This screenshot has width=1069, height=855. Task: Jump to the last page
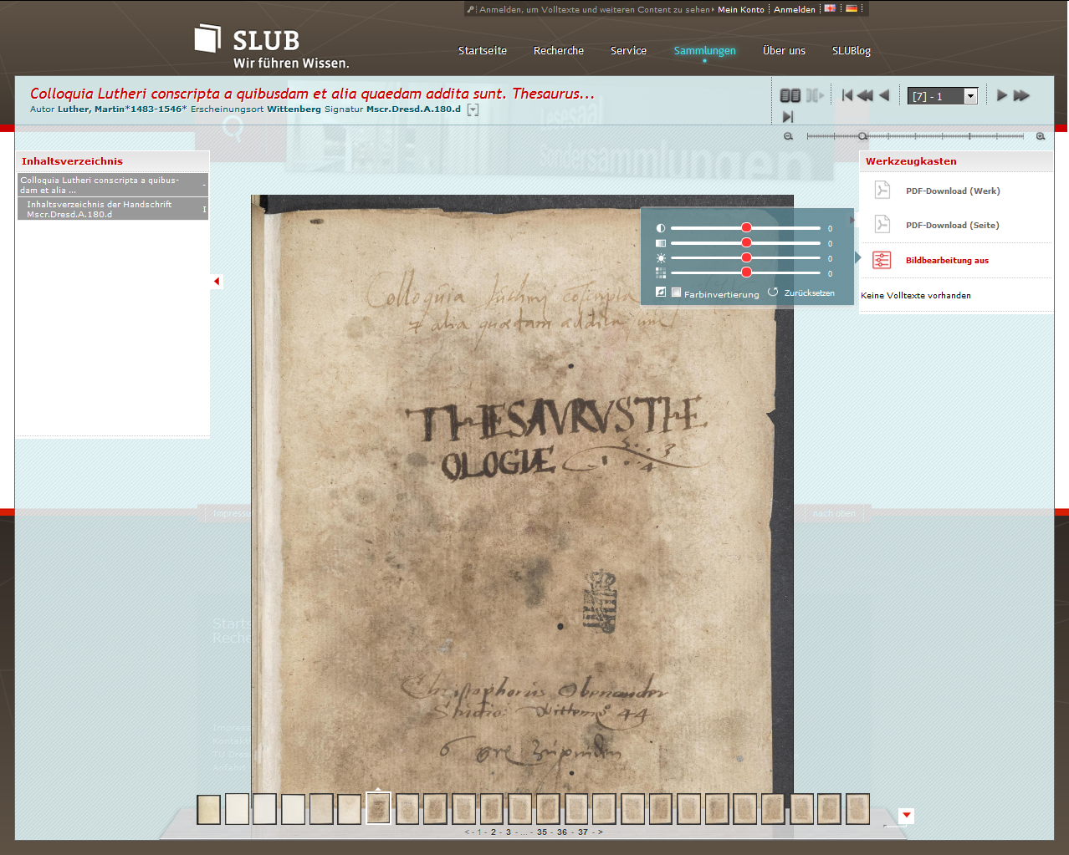[x=787, y=117]
